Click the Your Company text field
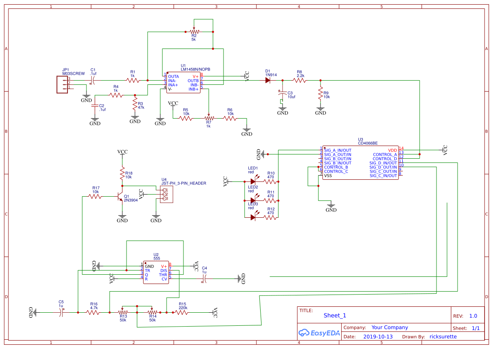Image resolution: width=493 pixels, height=349 pixels. tap(390, 327)
